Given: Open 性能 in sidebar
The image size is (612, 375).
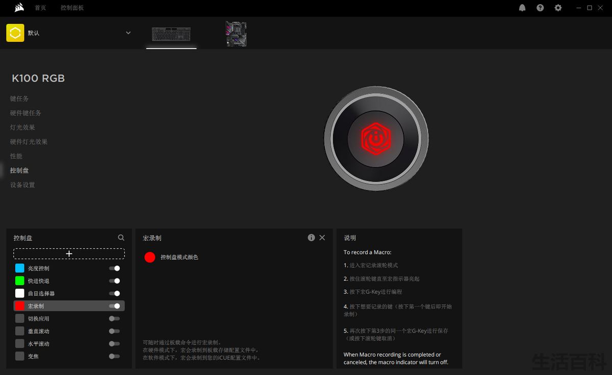Looking at the screenshot, I should 16,156.
